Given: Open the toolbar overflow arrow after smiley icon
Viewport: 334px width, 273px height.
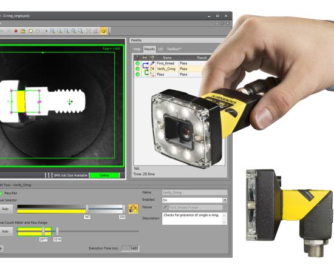Looking at the screenshot, I should [x=110, y=33].
